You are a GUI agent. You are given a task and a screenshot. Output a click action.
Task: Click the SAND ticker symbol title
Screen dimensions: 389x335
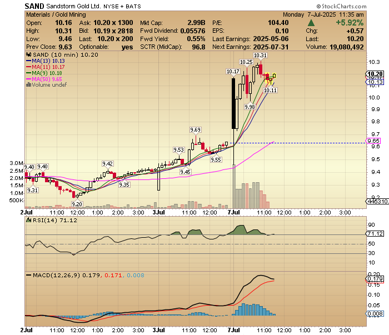[x=34, y=6]
